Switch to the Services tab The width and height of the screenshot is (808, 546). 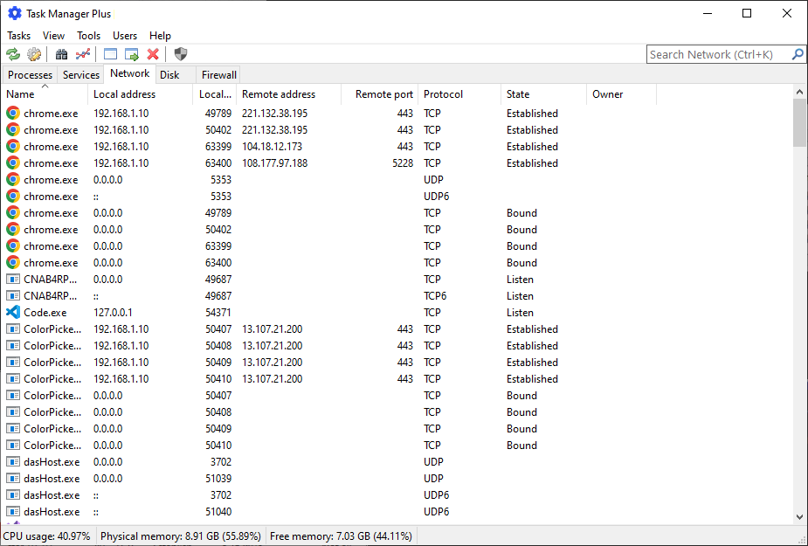point(81,75)
